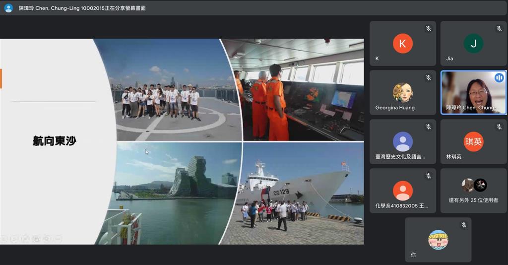Select the green J avatar for Jia
The image size is (508, 265).
(x=473, y=44)
